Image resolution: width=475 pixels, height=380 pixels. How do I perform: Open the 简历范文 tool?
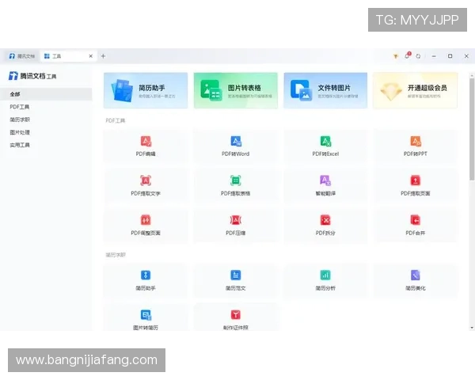click(x=235, y=281)
